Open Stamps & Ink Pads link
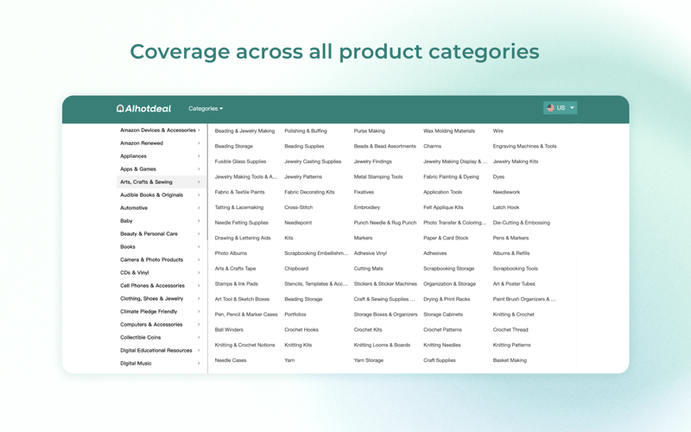The height and width of the screenshot is (432, 691). 236,284
